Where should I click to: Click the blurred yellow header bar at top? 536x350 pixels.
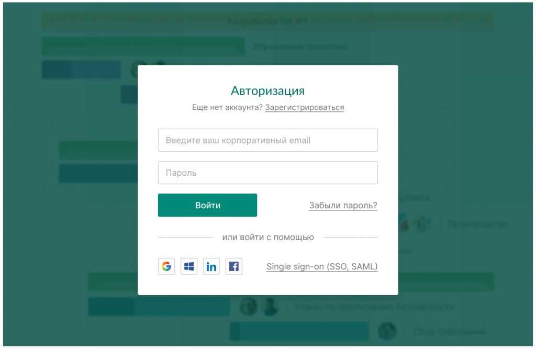pyautogui.click(x=267, y=21)
